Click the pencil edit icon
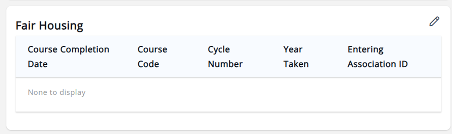The height and width of the screenshot is (134, 452). (434, 21)
